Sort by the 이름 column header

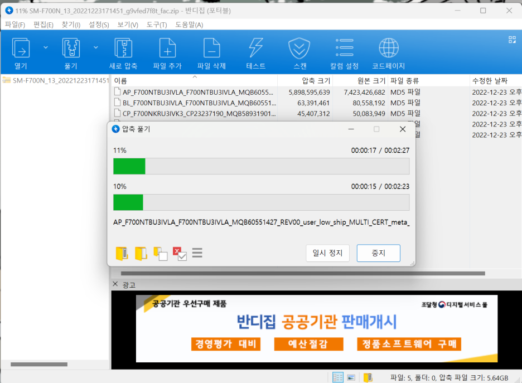(x=195, y=80)
